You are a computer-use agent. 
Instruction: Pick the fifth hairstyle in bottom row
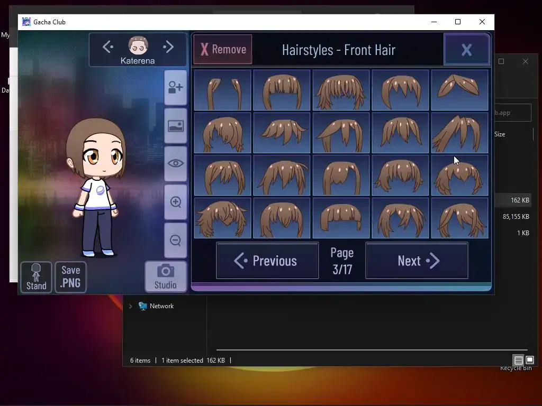pyautogui.click(x=460, y=218)
